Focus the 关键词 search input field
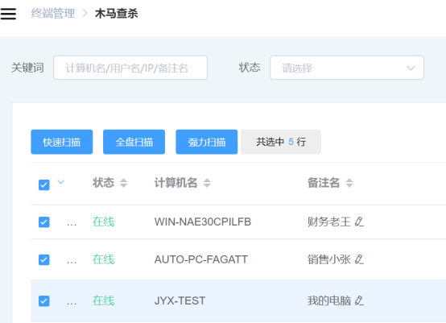Image resolution: width=446 pixels, height=323 pixels. 130,68
